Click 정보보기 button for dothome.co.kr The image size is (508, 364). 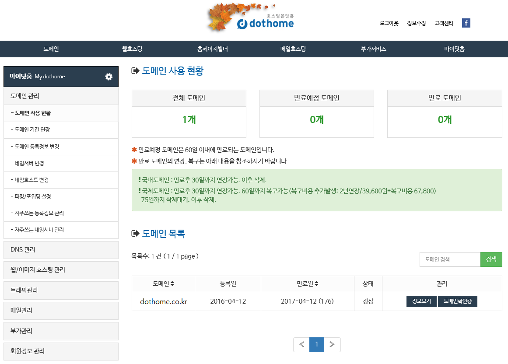click(x=421, y=301)
